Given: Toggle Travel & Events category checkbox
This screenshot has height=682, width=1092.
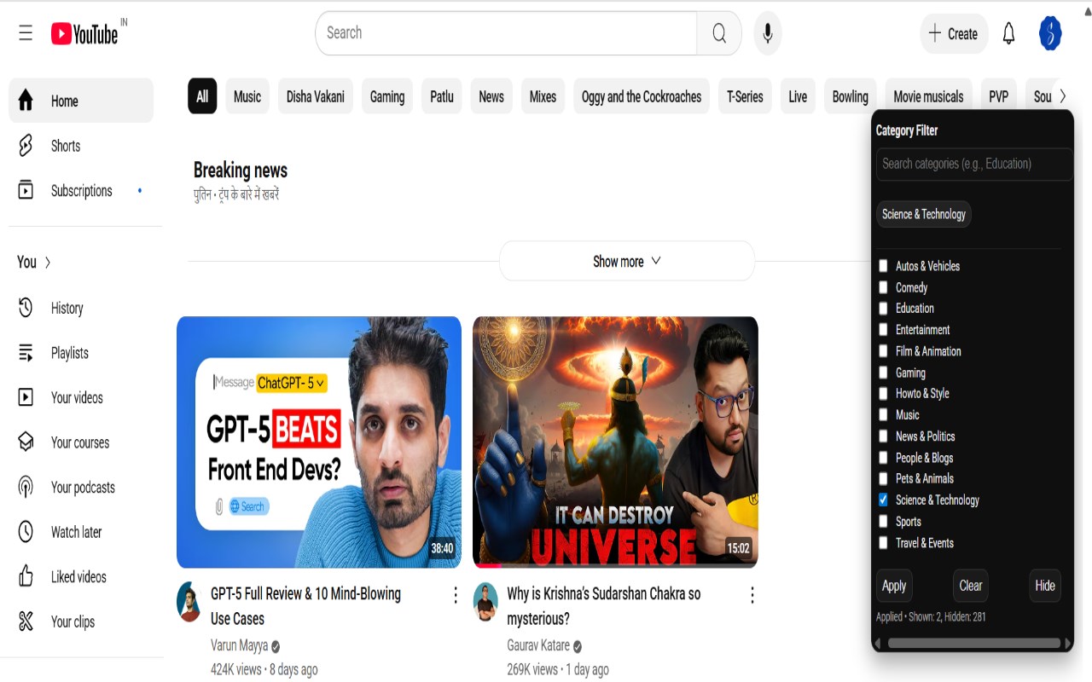Looking at the screenshot, I should (x=883, y=542).
